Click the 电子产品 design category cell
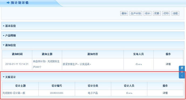This screenshot has height=100, width=186. tap(93, 93)
